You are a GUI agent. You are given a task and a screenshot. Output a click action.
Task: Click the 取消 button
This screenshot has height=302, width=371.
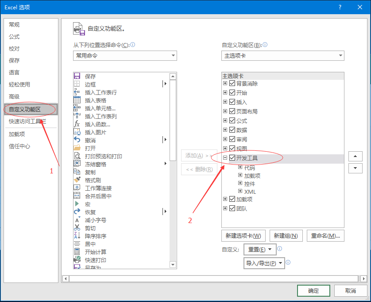[351, 290]
